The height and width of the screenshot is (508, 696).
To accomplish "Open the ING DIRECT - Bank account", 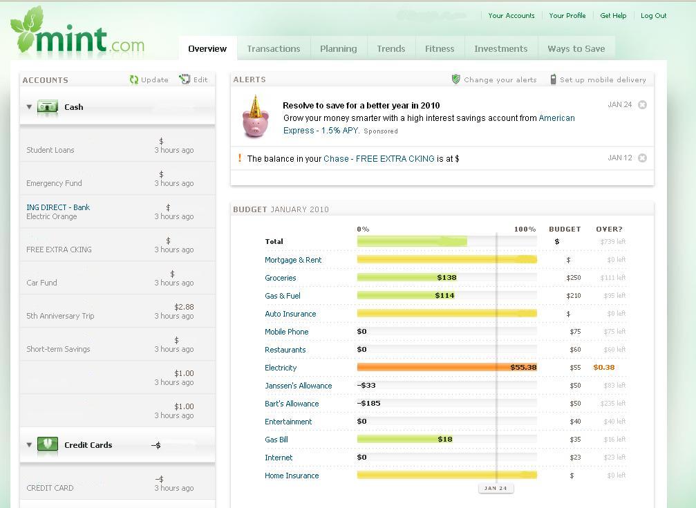I will [x=57, y=207].
